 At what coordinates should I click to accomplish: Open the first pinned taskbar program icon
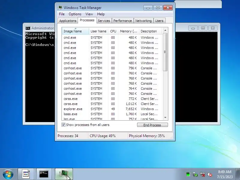click(26, 174)
